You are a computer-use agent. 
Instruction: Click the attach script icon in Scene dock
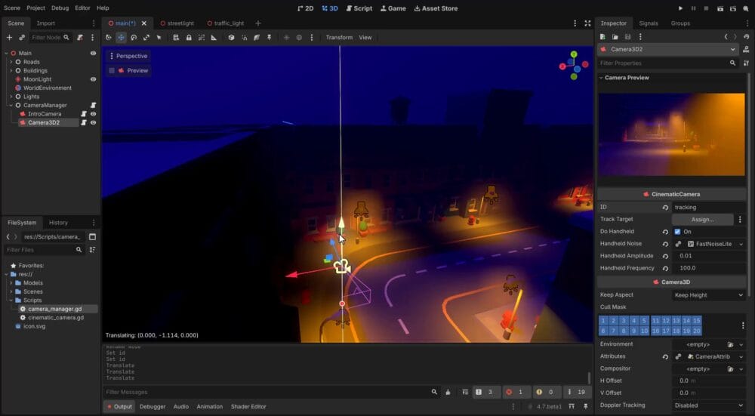point(80,38)
